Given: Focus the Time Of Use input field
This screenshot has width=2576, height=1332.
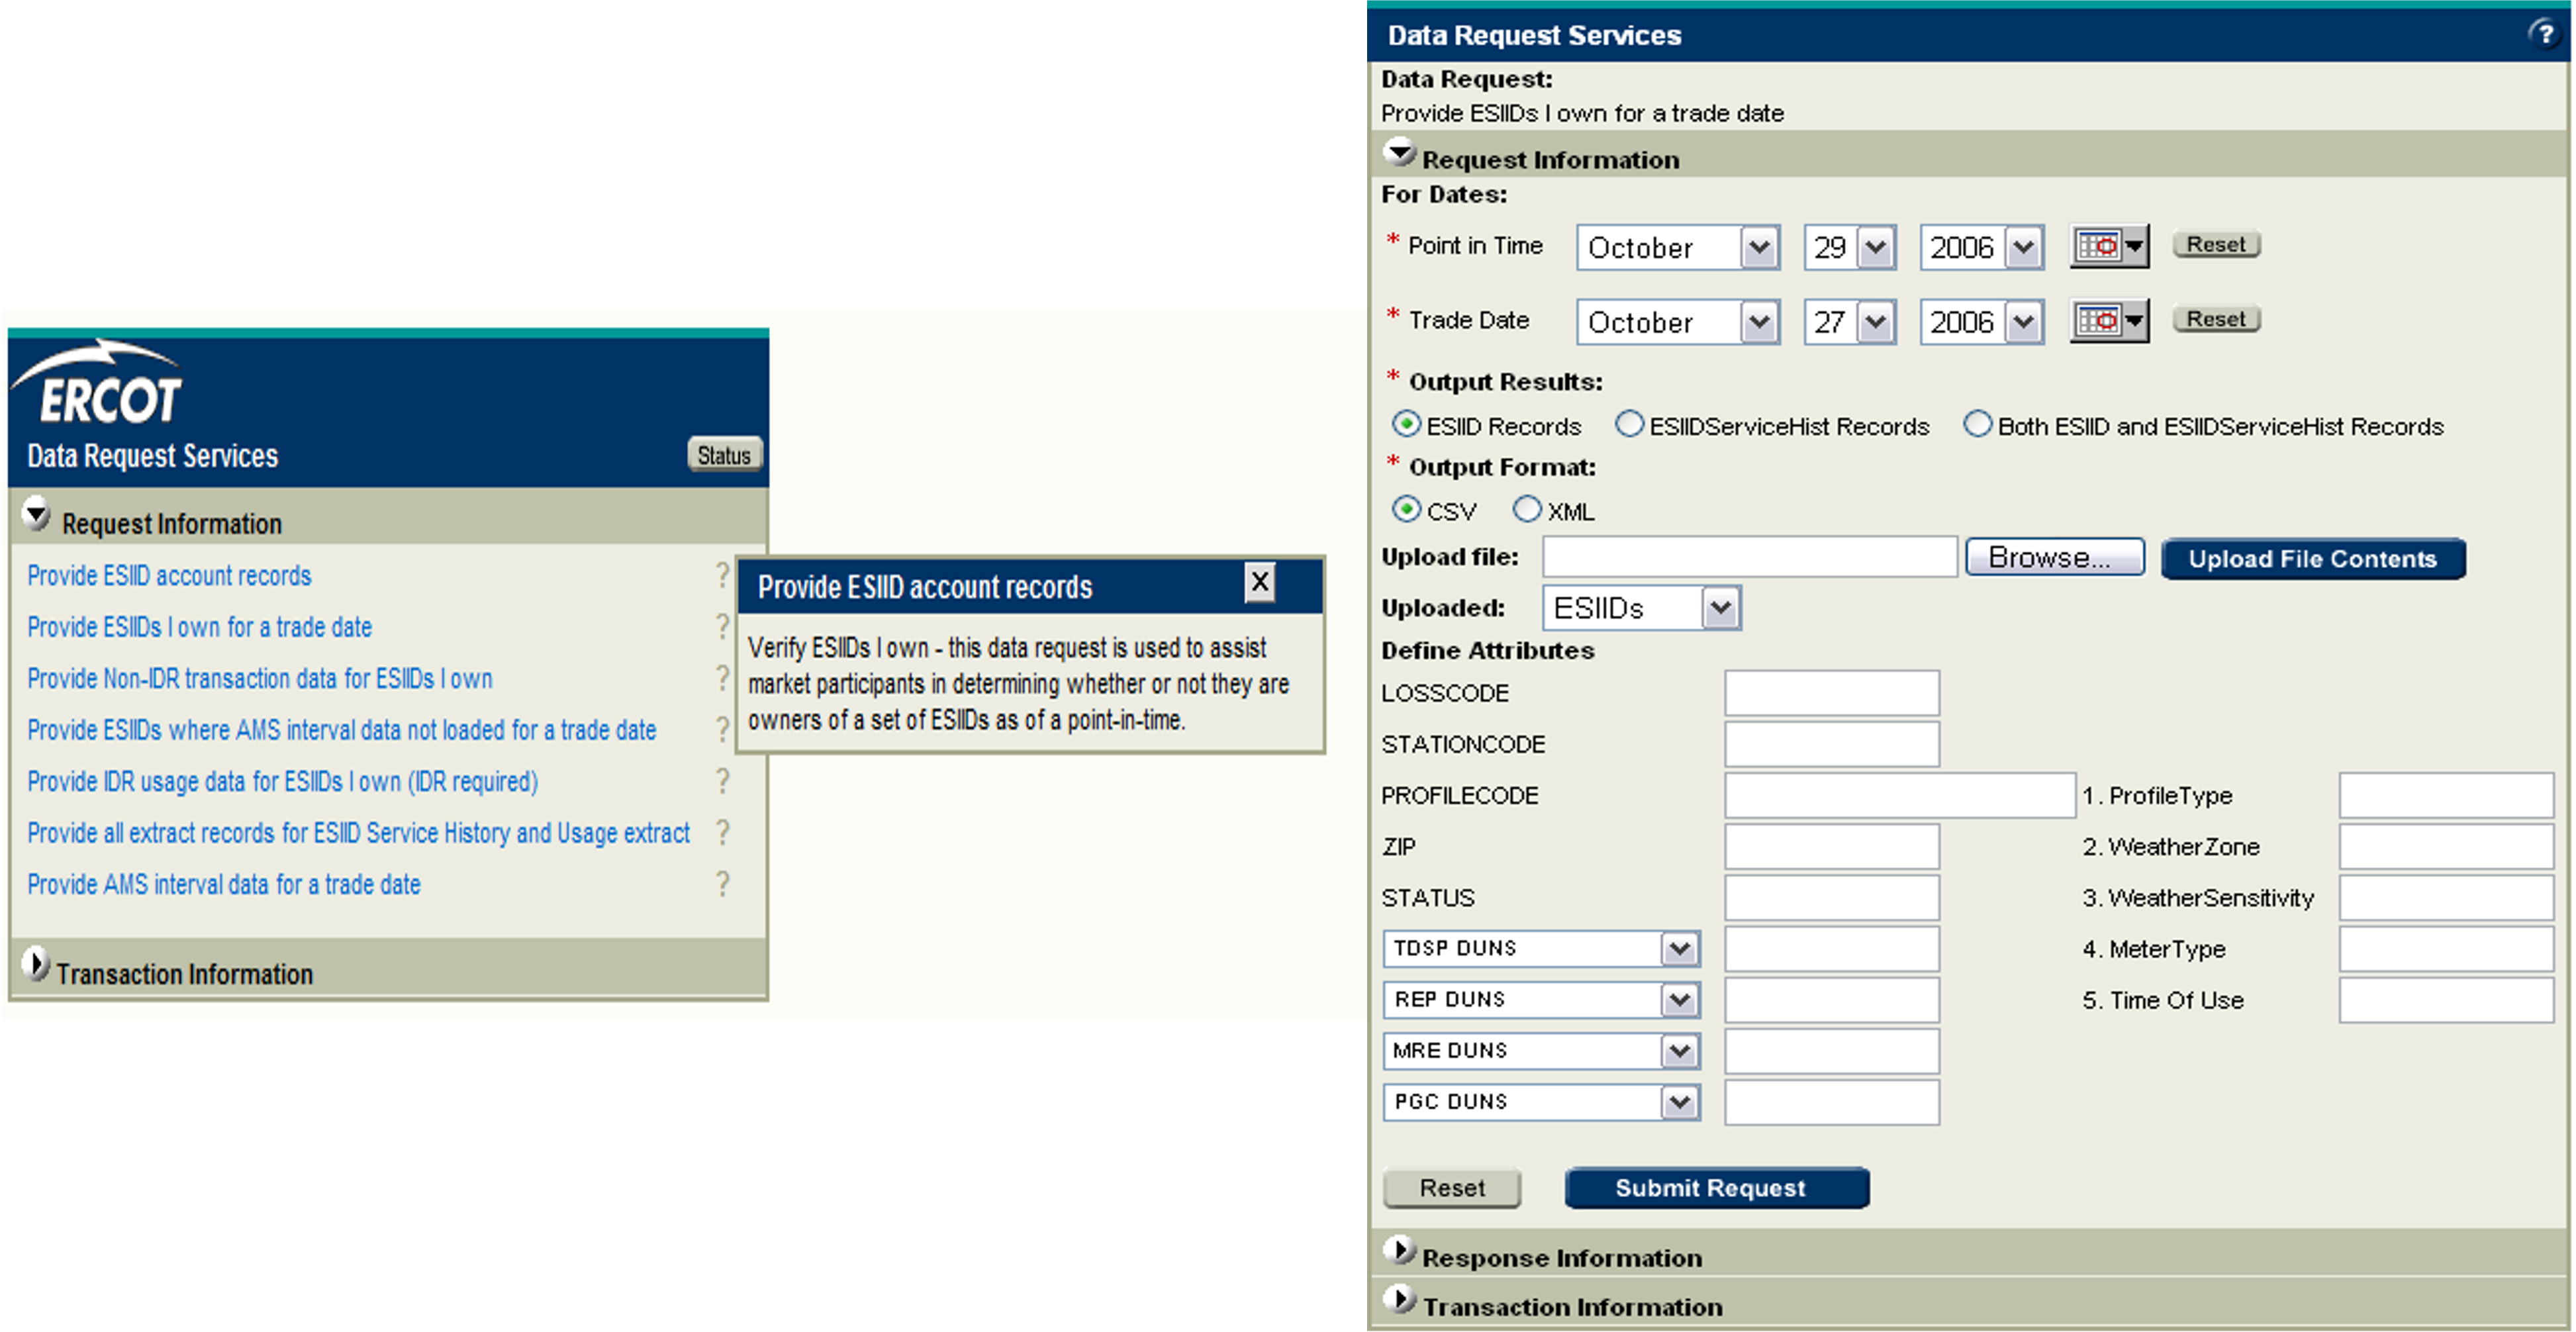Looking at the screenshot, I should coord(2446,1000).
